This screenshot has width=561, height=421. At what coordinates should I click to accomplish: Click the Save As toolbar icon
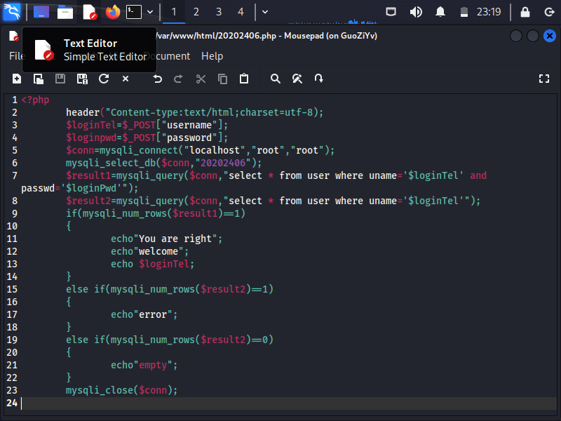click(x=82, y=79)
